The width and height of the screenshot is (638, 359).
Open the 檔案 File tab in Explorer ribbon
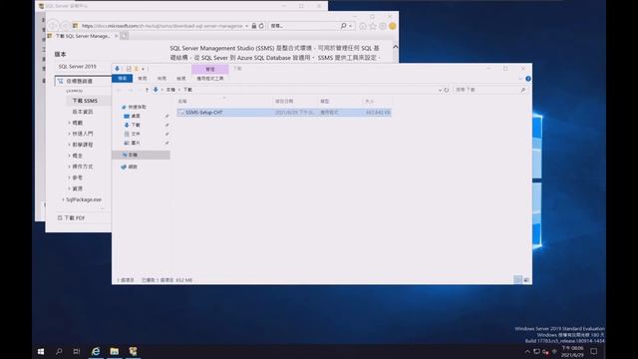point(122,78)
